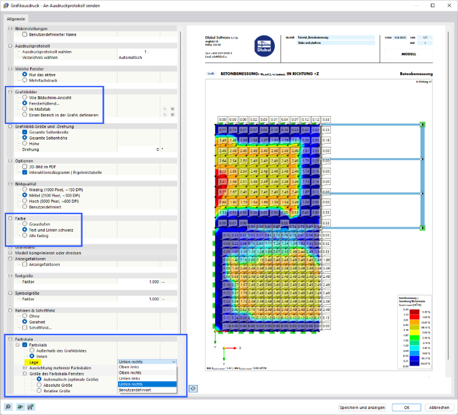The image size is (458, 415).
Task: Select Im Maßstab radio option
Action: click(x=25, y=109)
